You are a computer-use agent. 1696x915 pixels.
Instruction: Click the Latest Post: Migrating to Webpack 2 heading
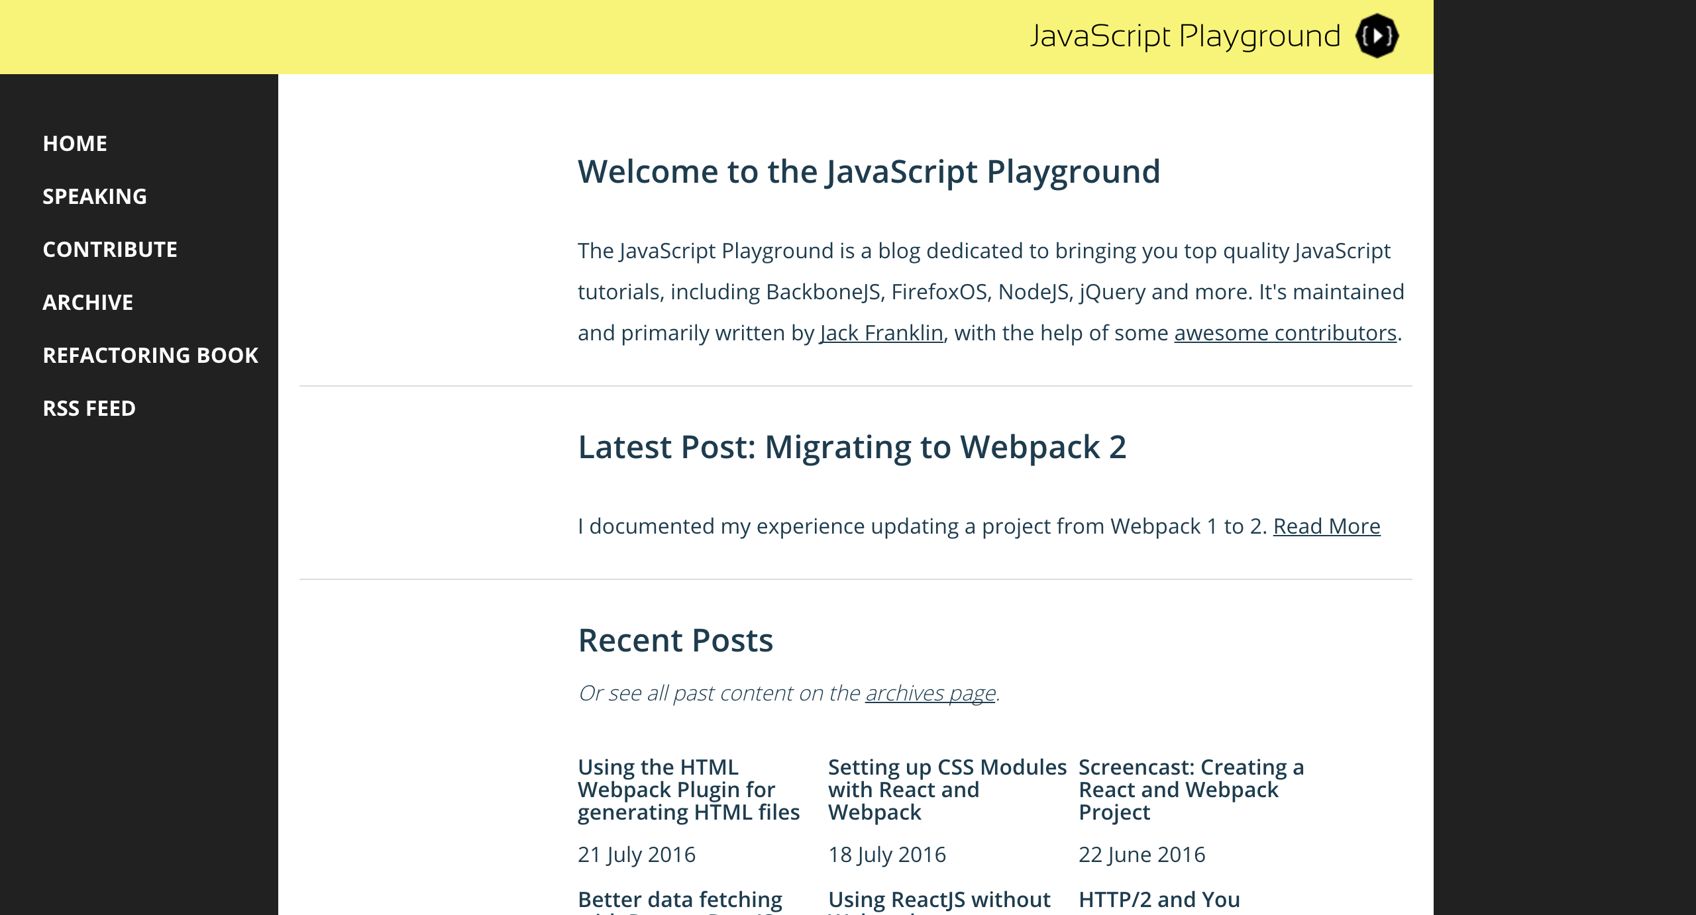852,447
